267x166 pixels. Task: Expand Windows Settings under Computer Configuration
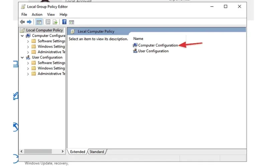click(x=28, y=46)
